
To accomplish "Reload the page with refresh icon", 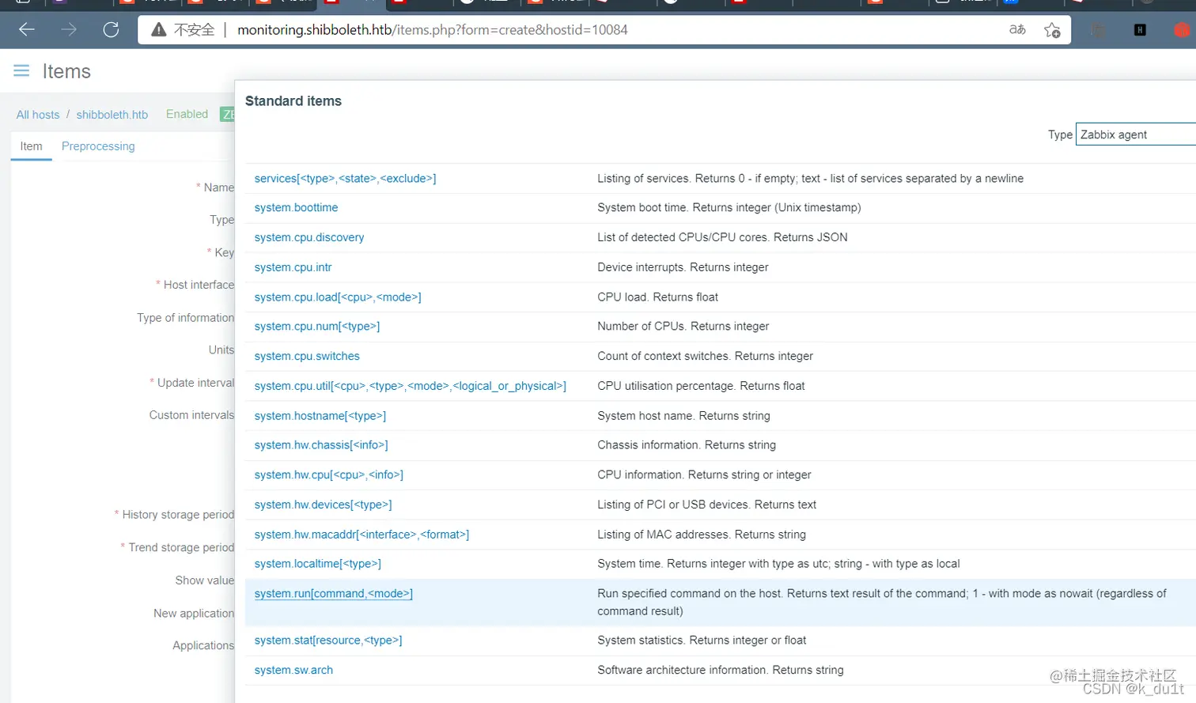I will (111, 29).
